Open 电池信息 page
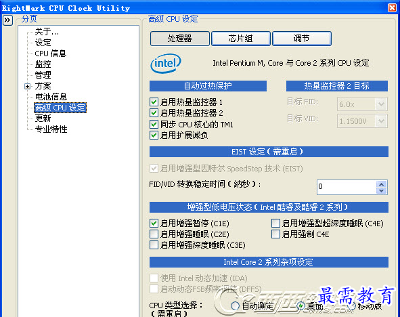Image resolution: width=400 pixels, height=317 pixels. tap(51, 97)
